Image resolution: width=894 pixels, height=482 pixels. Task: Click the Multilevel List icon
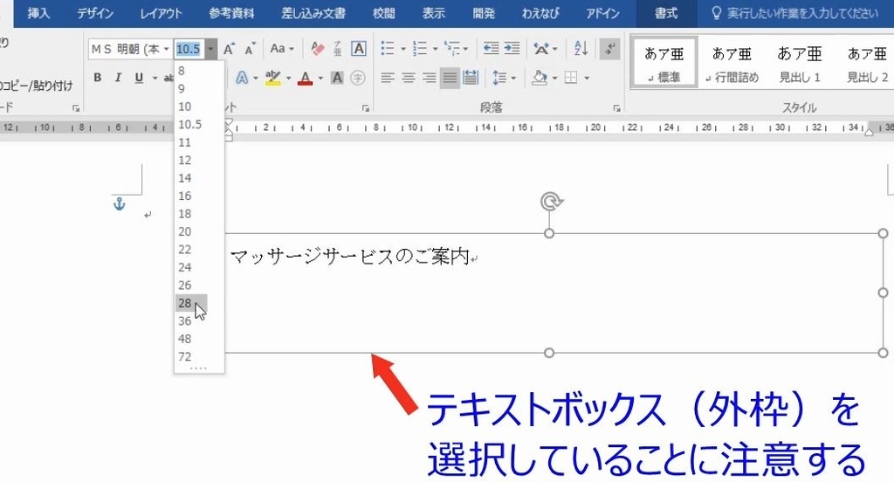pos(451,49)
